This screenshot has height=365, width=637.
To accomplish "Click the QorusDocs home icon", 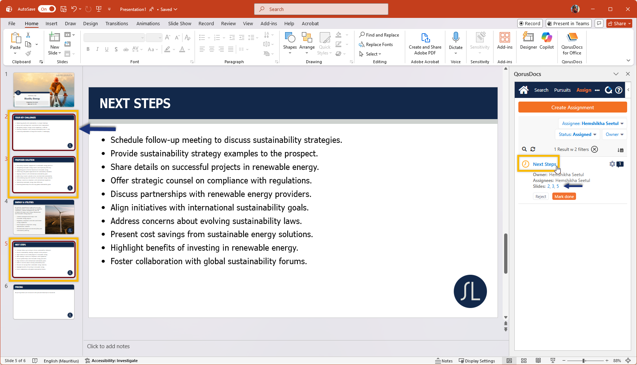I will 523,90.
